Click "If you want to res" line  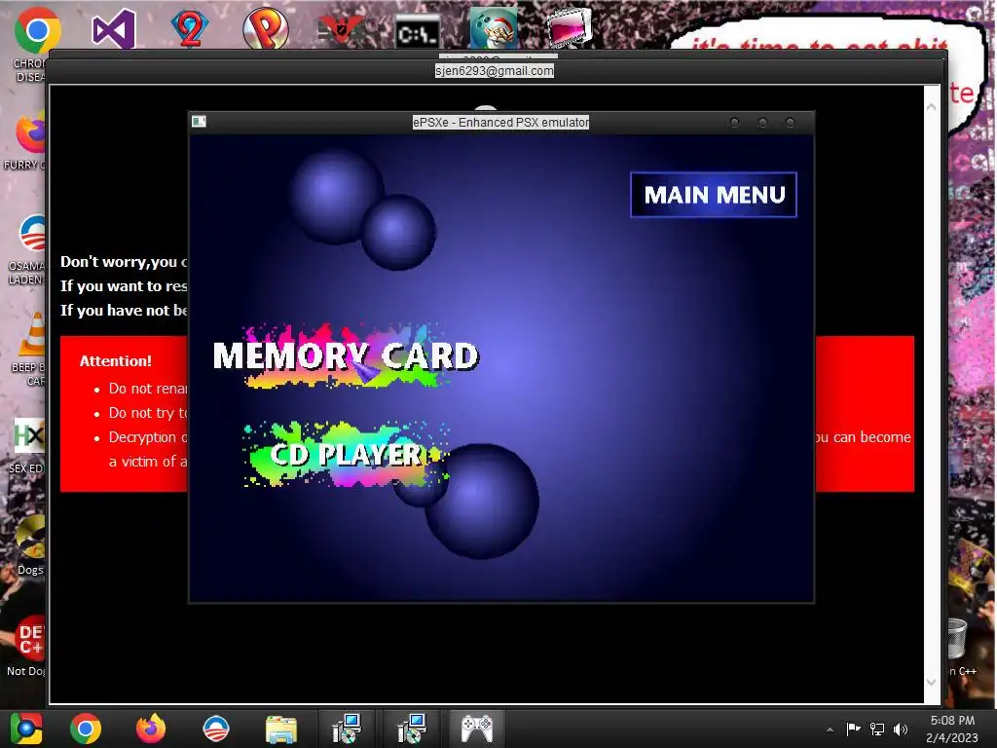click(x=124, y=286)
